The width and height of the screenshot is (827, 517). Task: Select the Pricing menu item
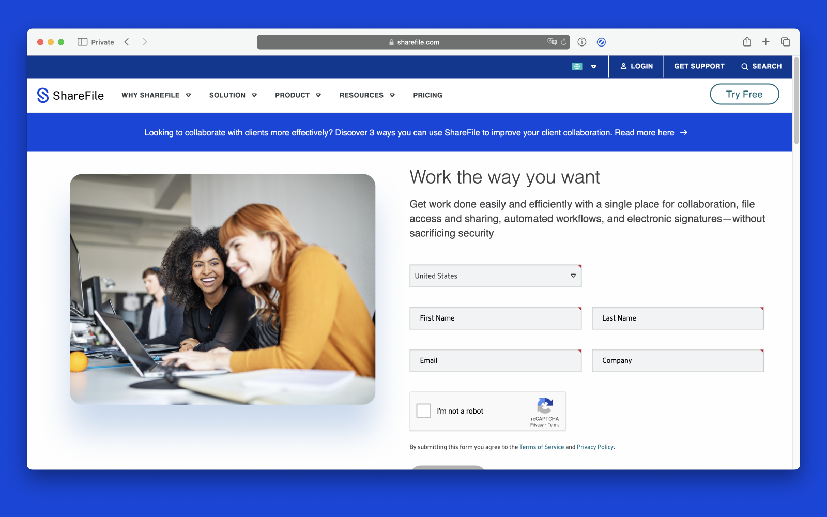point(427,95)
